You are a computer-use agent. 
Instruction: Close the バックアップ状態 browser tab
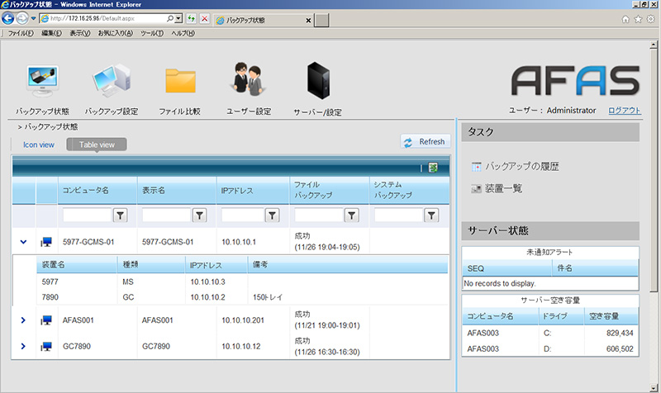click(308, 20)
